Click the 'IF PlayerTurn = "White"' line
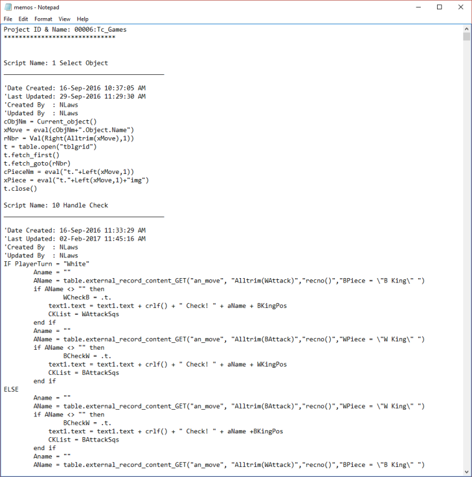472x477 pixels. tap(46, 264)
